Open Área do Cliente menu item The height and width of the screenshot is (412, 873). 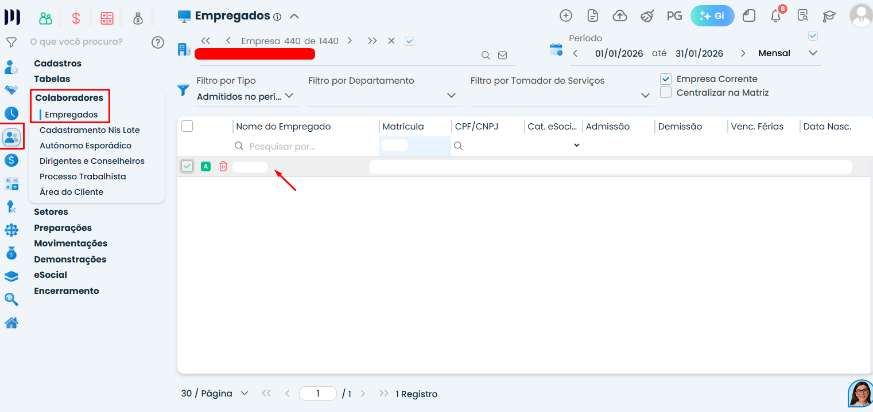click(71, 192)
